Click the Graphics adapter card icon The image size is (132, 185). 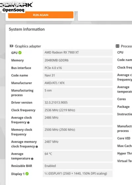(12, 46)
